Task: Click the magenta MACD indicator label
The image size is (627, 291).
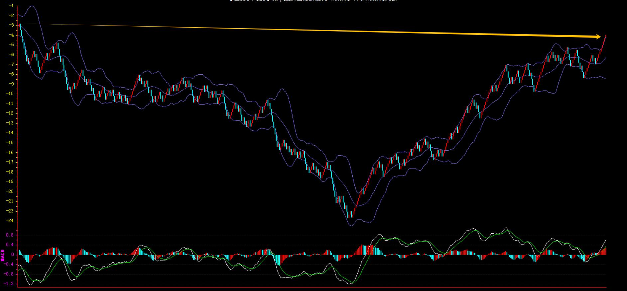Action: (3, 255)
